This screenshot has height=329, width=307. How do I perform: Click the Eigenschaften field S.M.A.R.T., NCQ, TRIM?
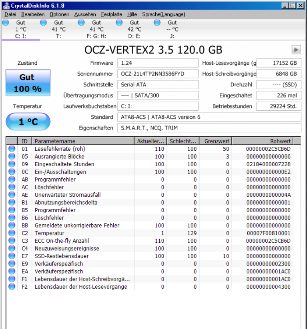pos(209,128)
